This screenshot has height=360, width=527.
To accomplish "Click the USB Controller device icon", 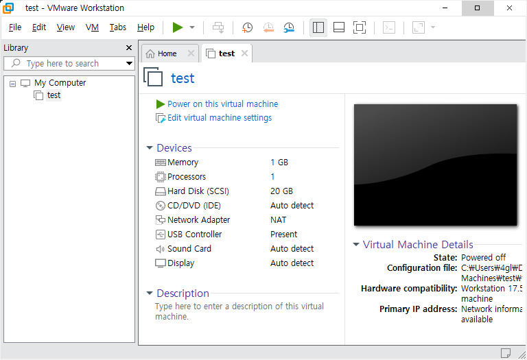I will point(161,235).
